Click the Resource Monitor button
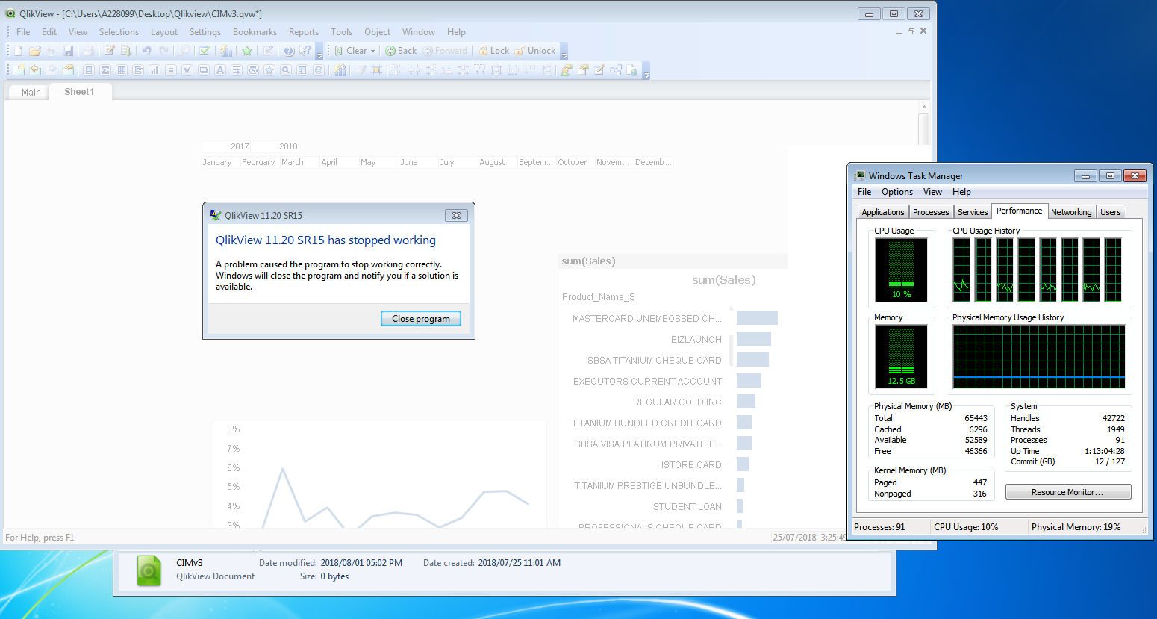The width and height of the screenshot is (1157, 619). pos(1068,492)
